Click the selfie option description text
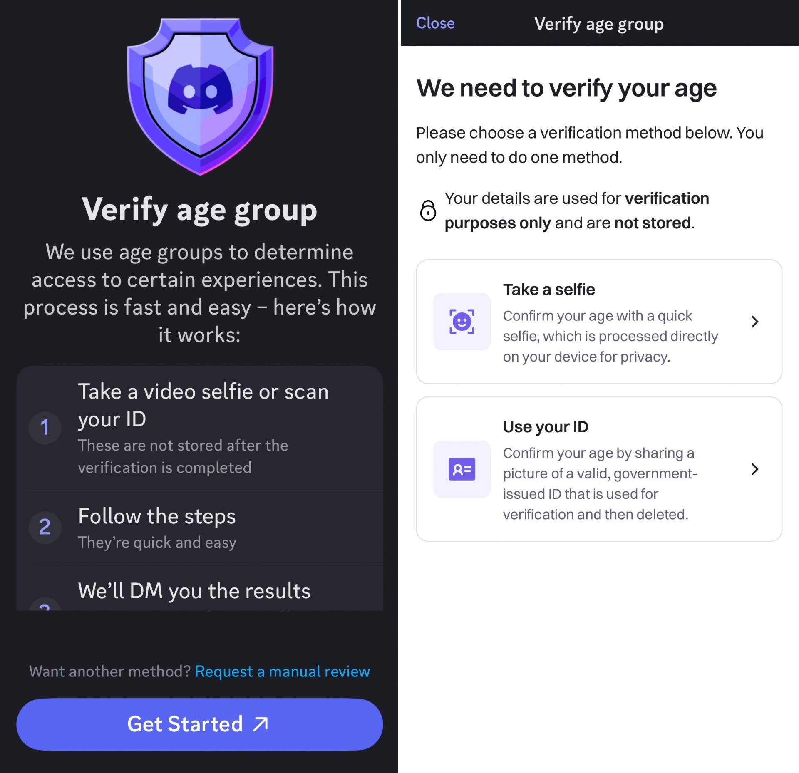The image size is (799, 773). (x=610, y=336)
